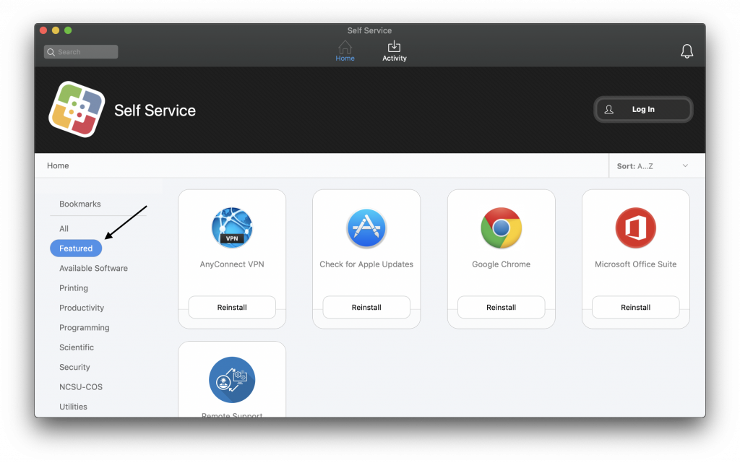The width and height of the screenshot is (740, 463).
Task: Open the Printing category
Action: [74, 288]
